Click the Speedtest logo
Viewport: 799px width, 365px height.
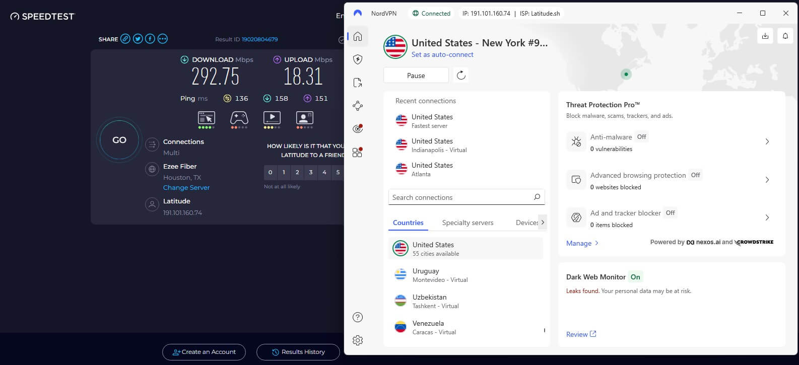click(42, 17)
